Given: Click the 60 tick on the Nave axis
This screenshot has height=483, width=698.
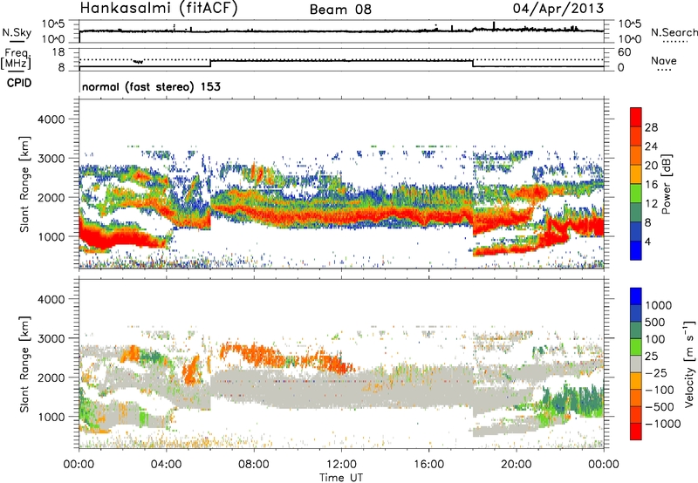Looking at the screenshot, I should (x=624, y=52).
